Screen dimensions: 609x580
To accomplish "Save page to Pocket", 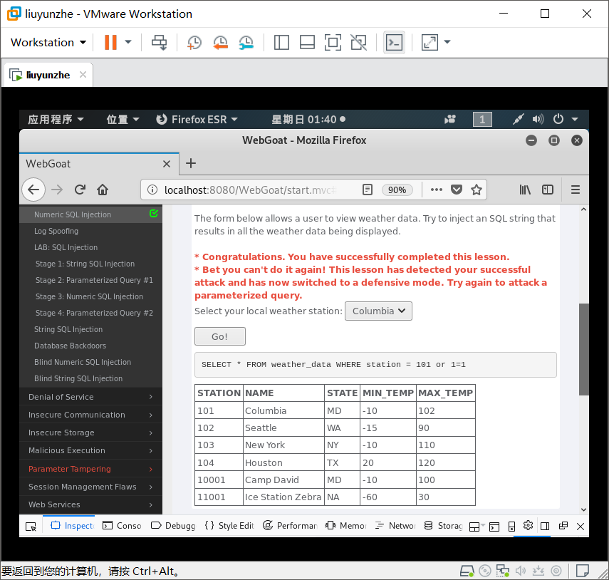I will pyautogui.click(x=457, y=190).
